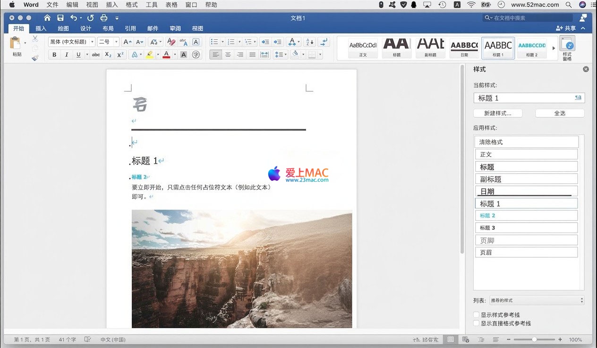Select the center align icon

228,55
